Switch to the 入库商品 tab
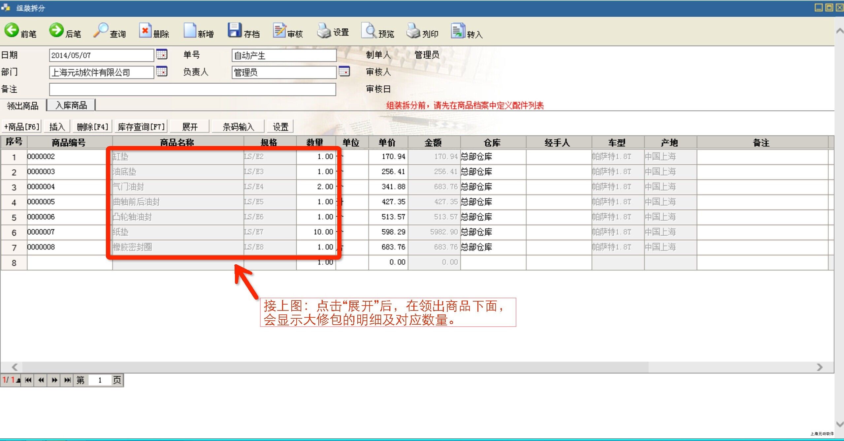The image size is (844, 441). tap(71, 105)
